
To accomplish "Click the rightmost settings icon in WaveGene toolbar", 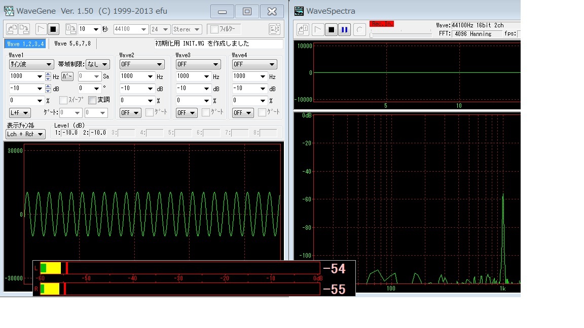I will (274, 29).
